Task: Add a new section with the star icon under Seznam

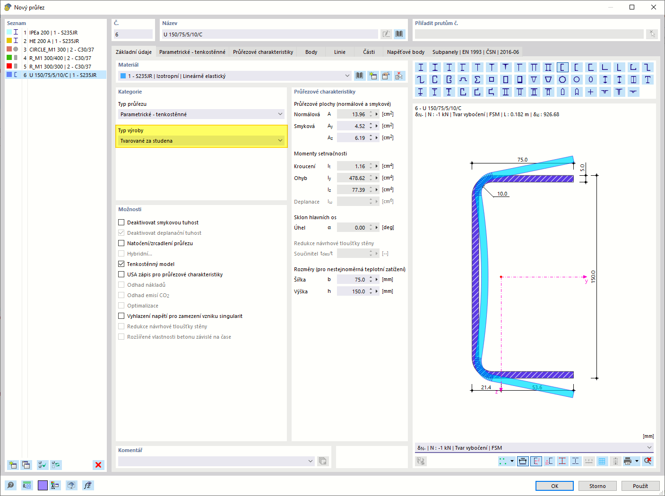Action: point(13,465)
